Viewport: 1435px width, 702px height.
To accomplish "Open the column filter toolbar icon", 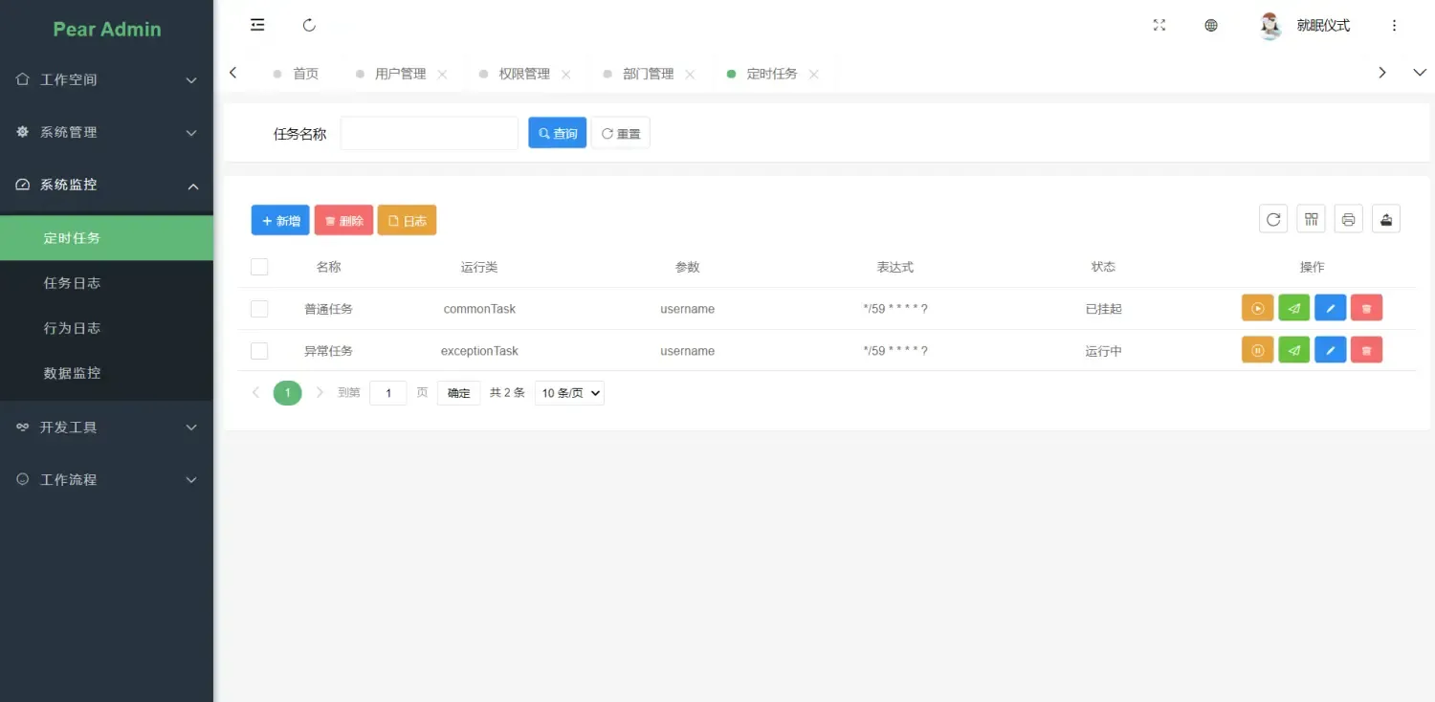I will (x=1311, y=218).
